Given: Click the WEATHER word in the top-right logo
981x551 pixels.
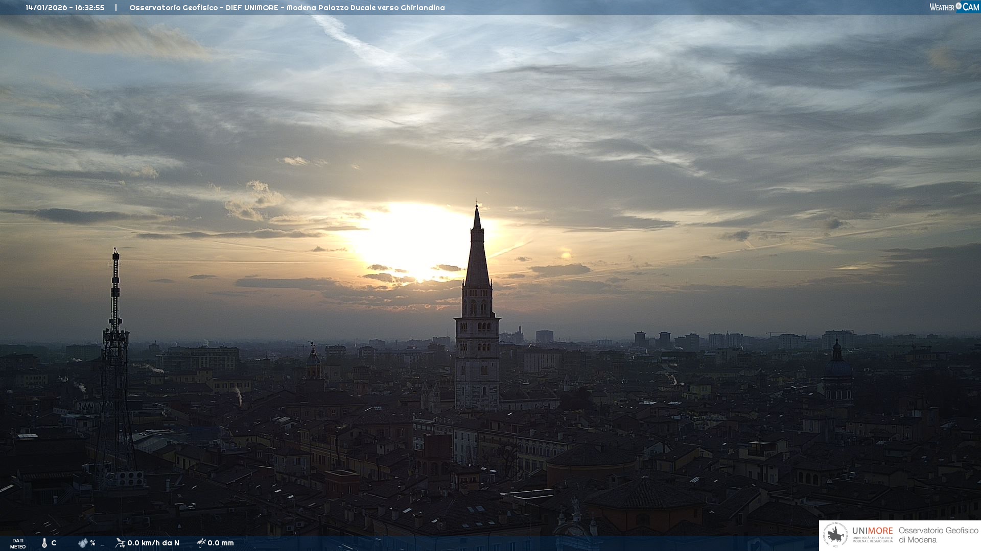Looking at the screenshot, I should (x=942, y=7).
